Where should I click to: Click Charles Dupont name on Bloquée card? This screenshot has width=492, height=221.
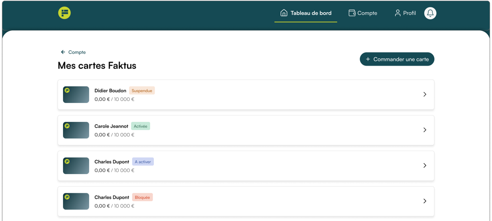click(112, 198)
